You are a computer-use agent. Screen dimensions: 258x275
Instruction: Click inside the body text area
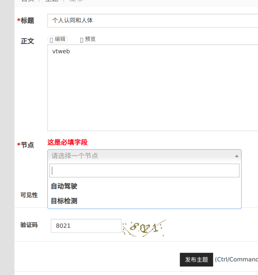[153, 87]
